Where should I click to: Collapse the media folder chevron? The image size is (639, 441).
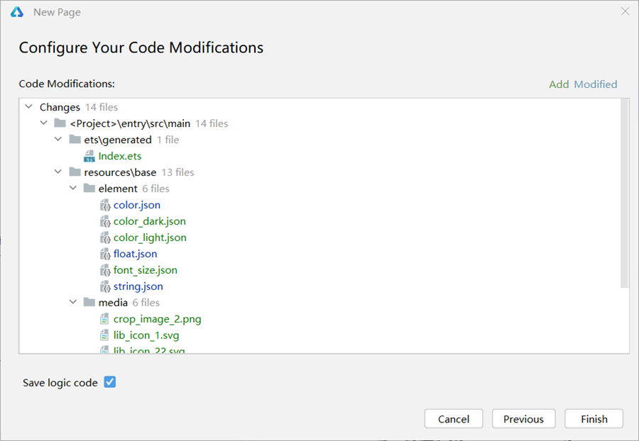pos(73,303)
